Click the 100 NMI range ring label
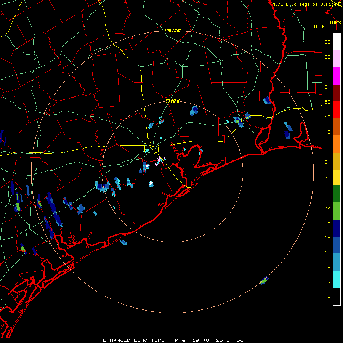The width and height of the screenshot is (343, 343). click(x=172, y=30)
